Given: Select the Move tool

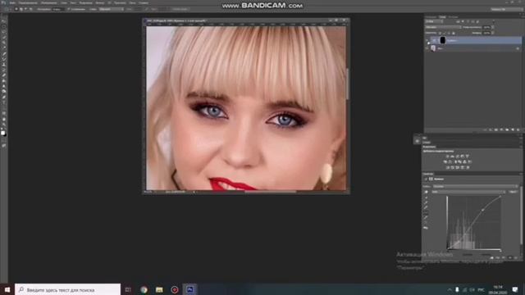Looking at the screenshot, I should [3, 21].
